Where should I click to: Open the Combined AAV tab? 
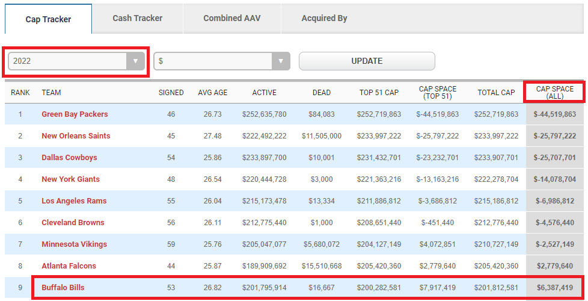point(232,18)
